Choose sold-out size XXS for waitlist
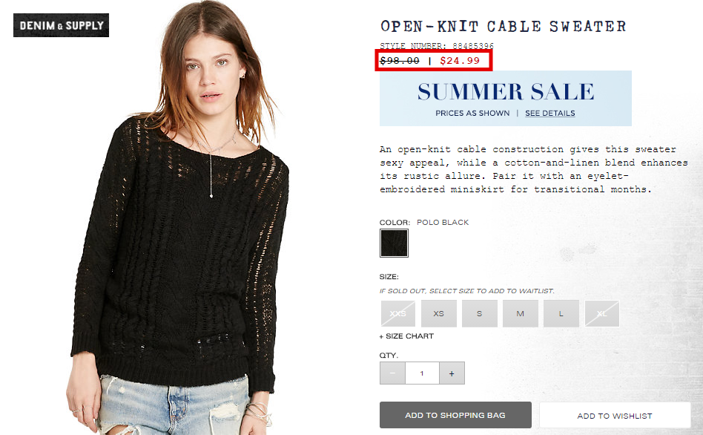This screenshot has width=703, height=435. click(397, 313)
